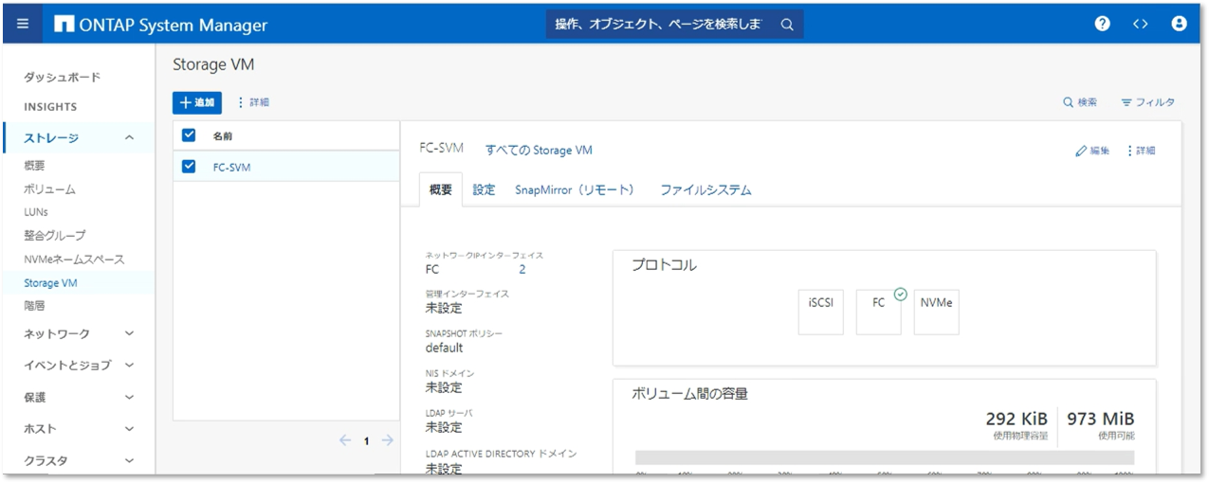Click page number 1 in pagination
The width and height of the screenshot is (1209, 483).
(367, 440)
